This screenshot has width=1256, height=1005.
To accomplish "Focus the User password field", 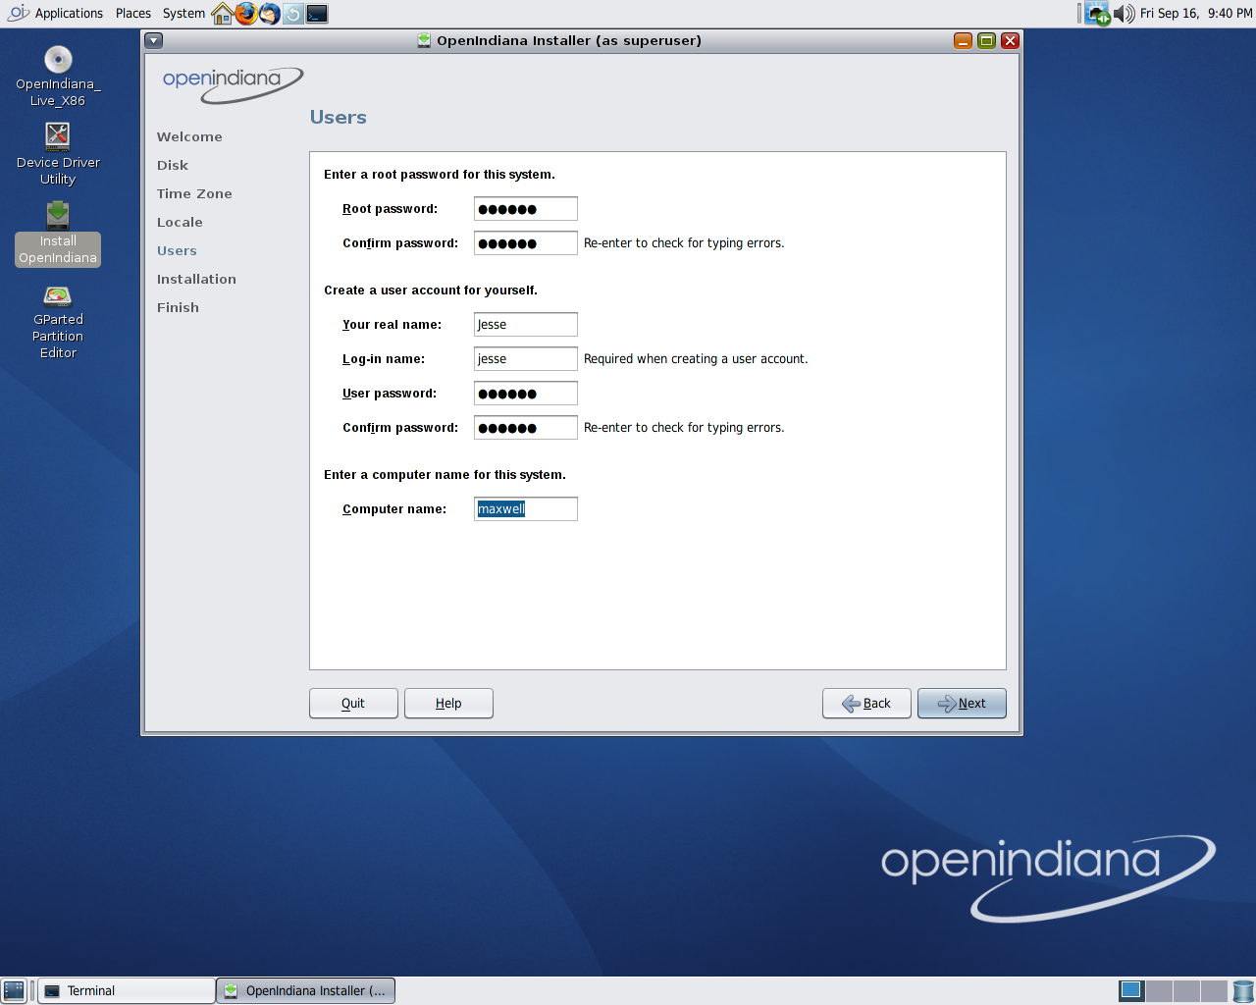I will pyautogui.click(x=526, y=394).
